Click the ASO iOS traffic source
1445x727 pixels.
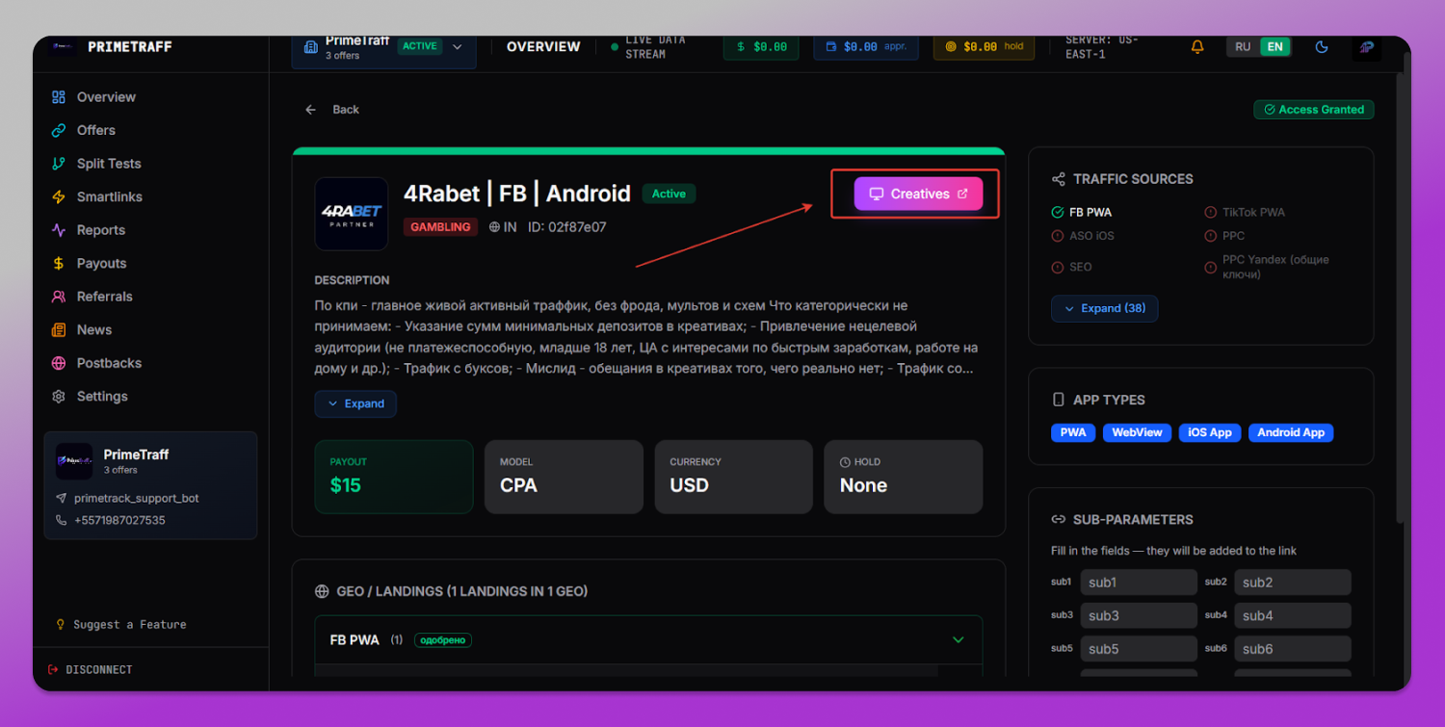pos(1083,235)
